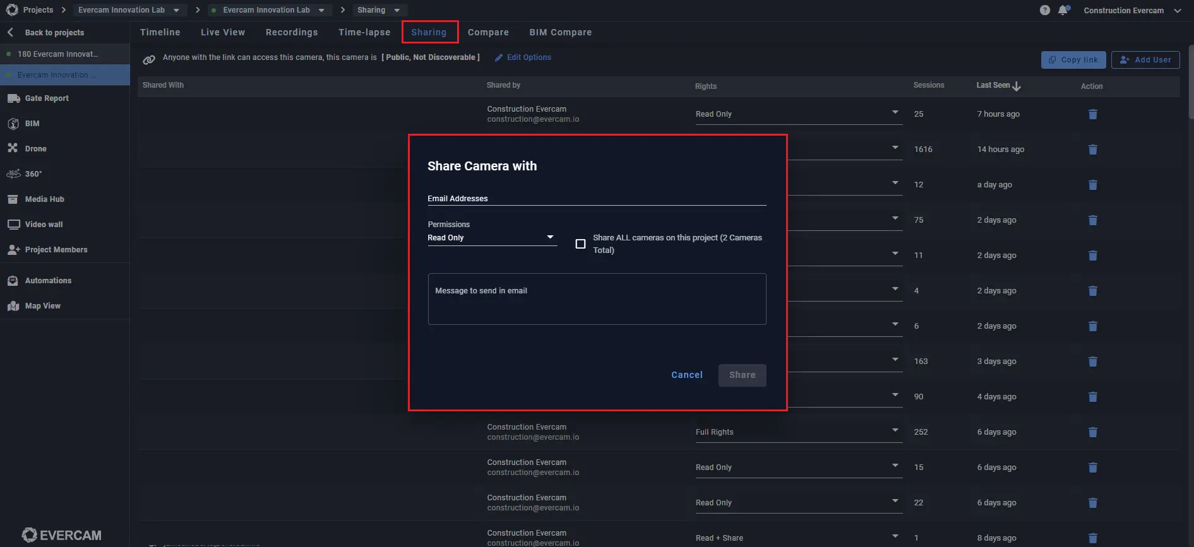Open rights dropdown for the 25 sessions row

click(799, 114)
